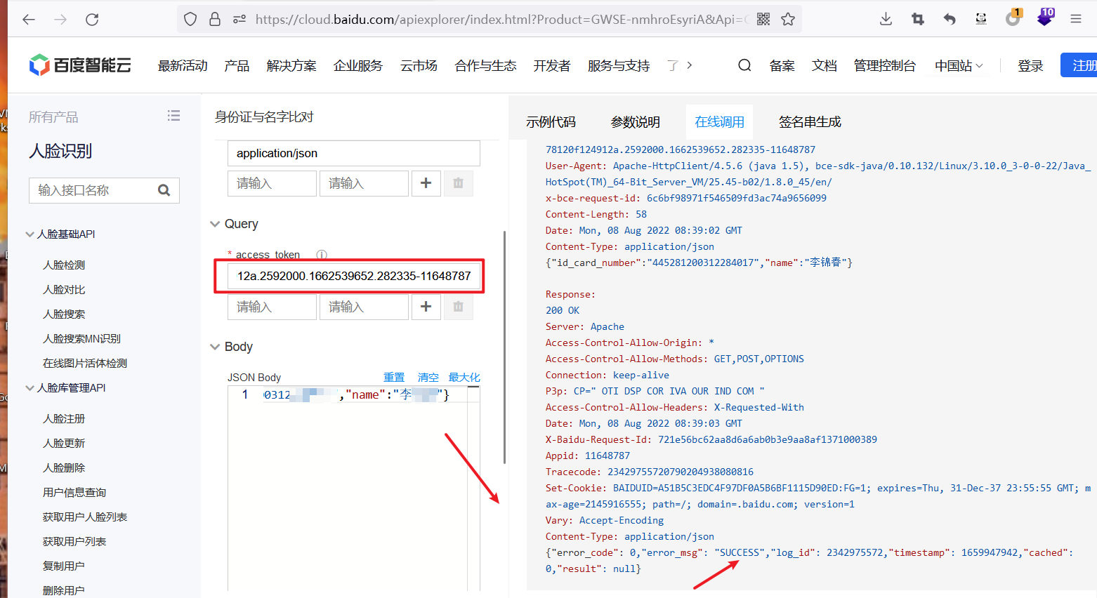Open the 中国站 region dropdown
This screenshot has height=598, width=1097.
tap(959, 66)
